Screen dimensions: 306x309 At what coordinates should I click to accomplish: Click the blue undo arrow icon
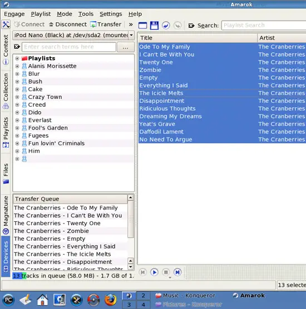(x=166, y=26)
